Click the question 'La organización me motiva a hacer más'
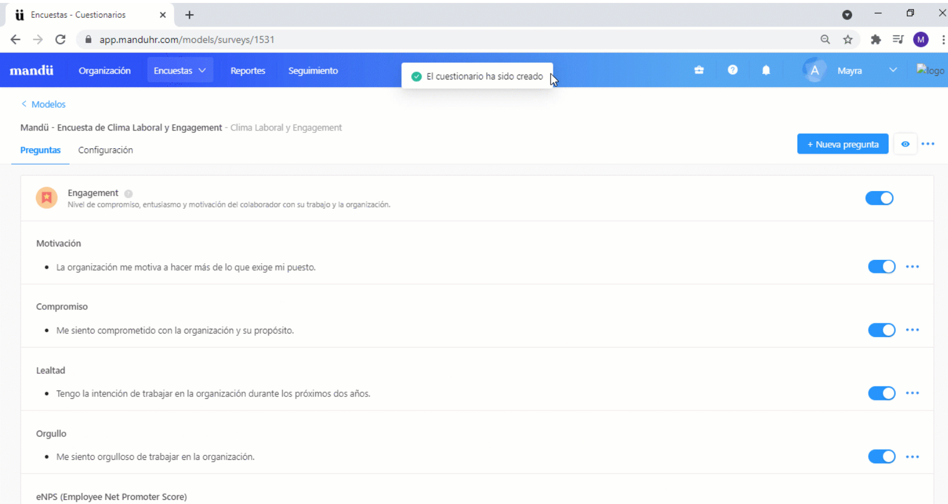Viewport: 948px width, 504px height. coord(186,267)
